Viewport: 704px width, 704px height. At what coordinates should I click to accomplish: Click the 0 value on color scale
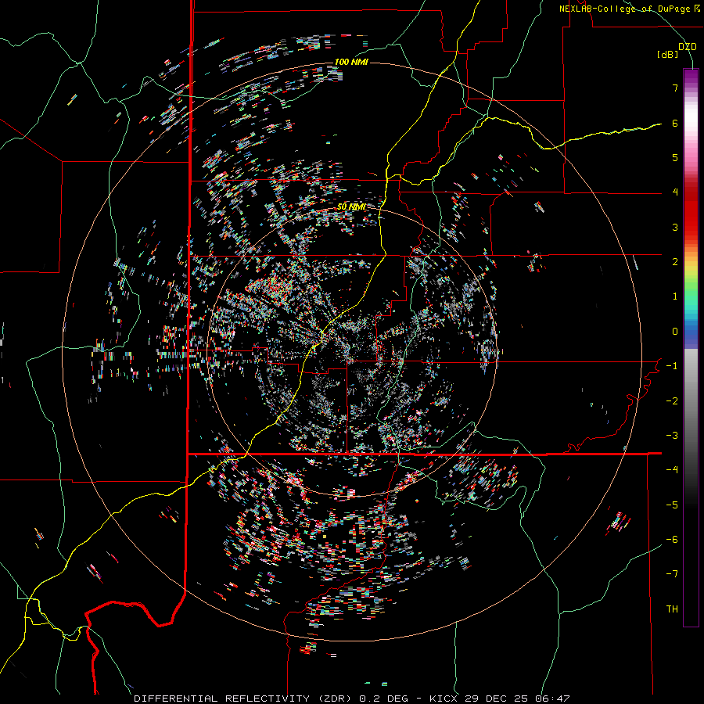[x=675, y=332]
